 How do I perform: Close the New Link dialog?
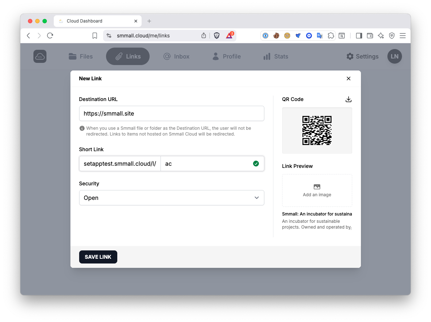coord(348,79)
